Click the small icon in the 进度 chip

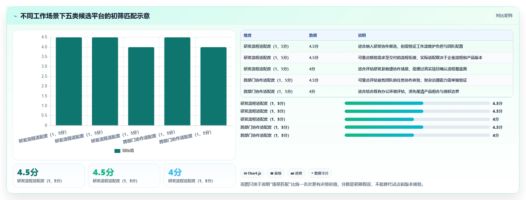tap(292, 174)
